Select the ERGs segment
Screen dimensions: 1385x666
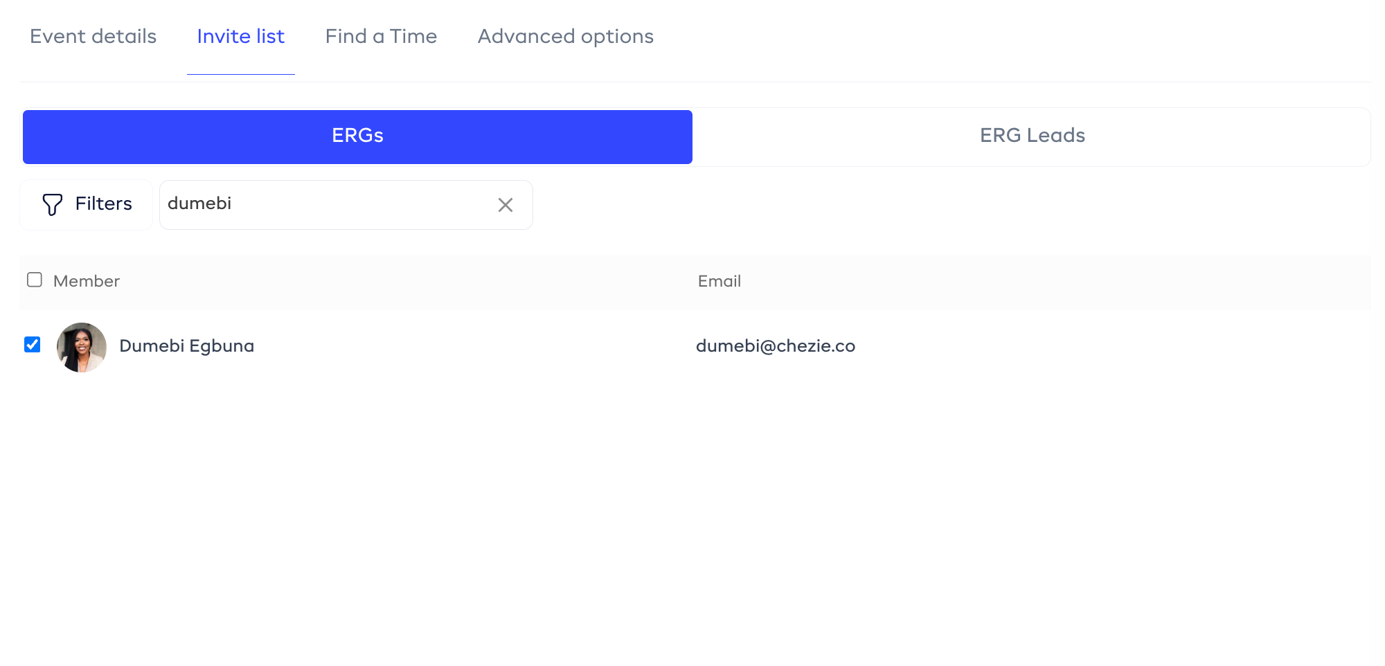pos(357,136)
